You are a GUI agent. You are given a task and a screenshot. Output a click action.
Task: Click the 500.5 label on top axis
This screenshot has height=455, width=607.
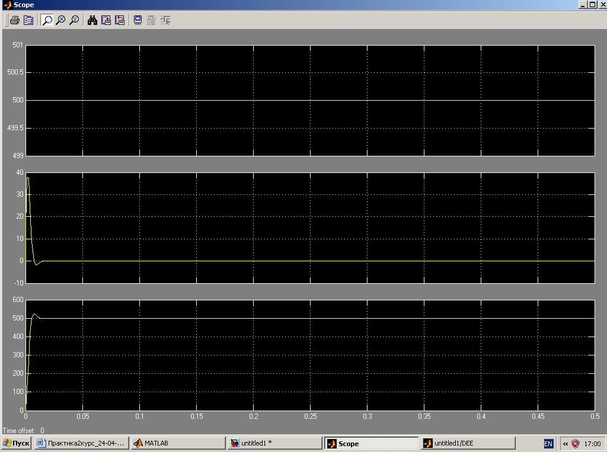(15, 72)
